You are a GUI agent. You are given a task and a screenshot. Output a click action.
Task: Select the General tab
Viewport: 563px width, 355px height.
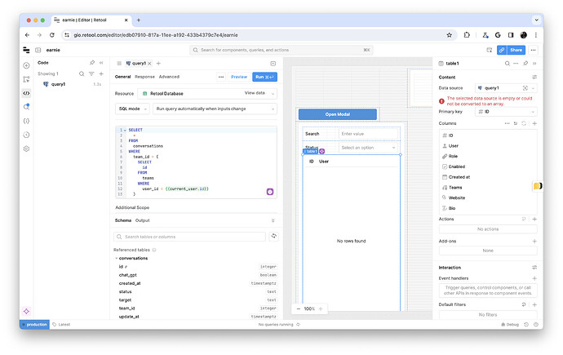122,77
